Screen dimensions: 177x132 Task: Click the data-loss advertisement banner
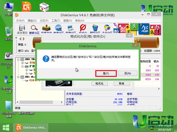coord(137,29)
